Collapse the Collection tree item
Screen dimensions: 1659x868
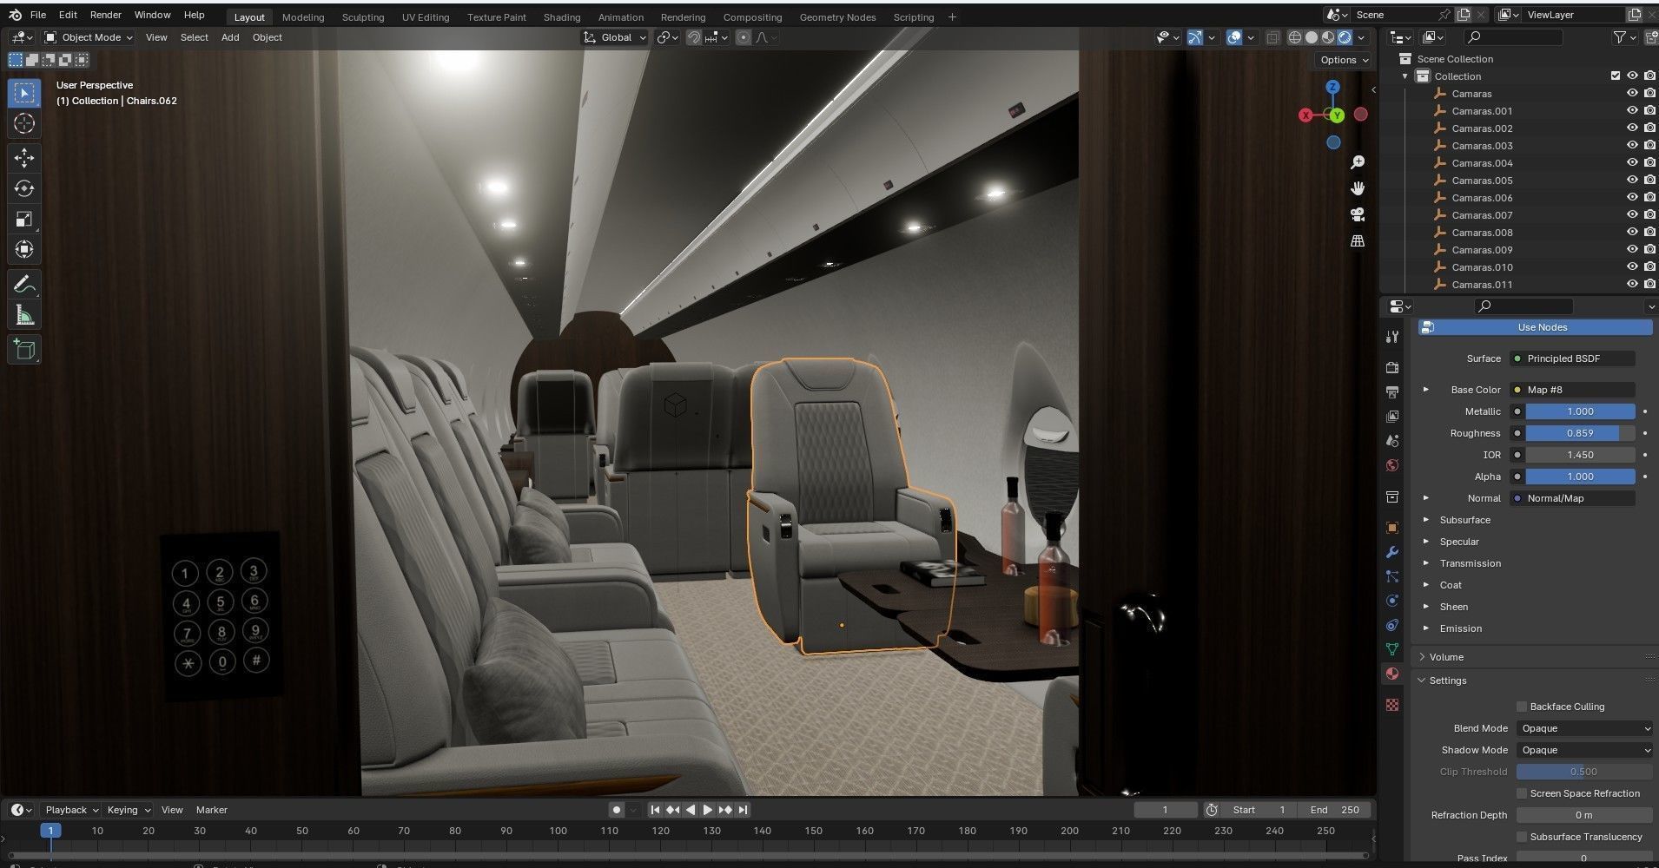(1405, 76)
